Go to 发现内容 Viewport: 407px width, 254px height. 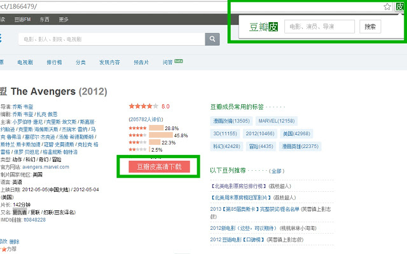coord(109,62)
